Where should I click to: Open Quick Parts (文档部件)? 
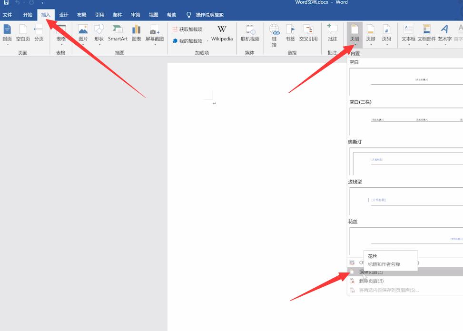(427, 34)
